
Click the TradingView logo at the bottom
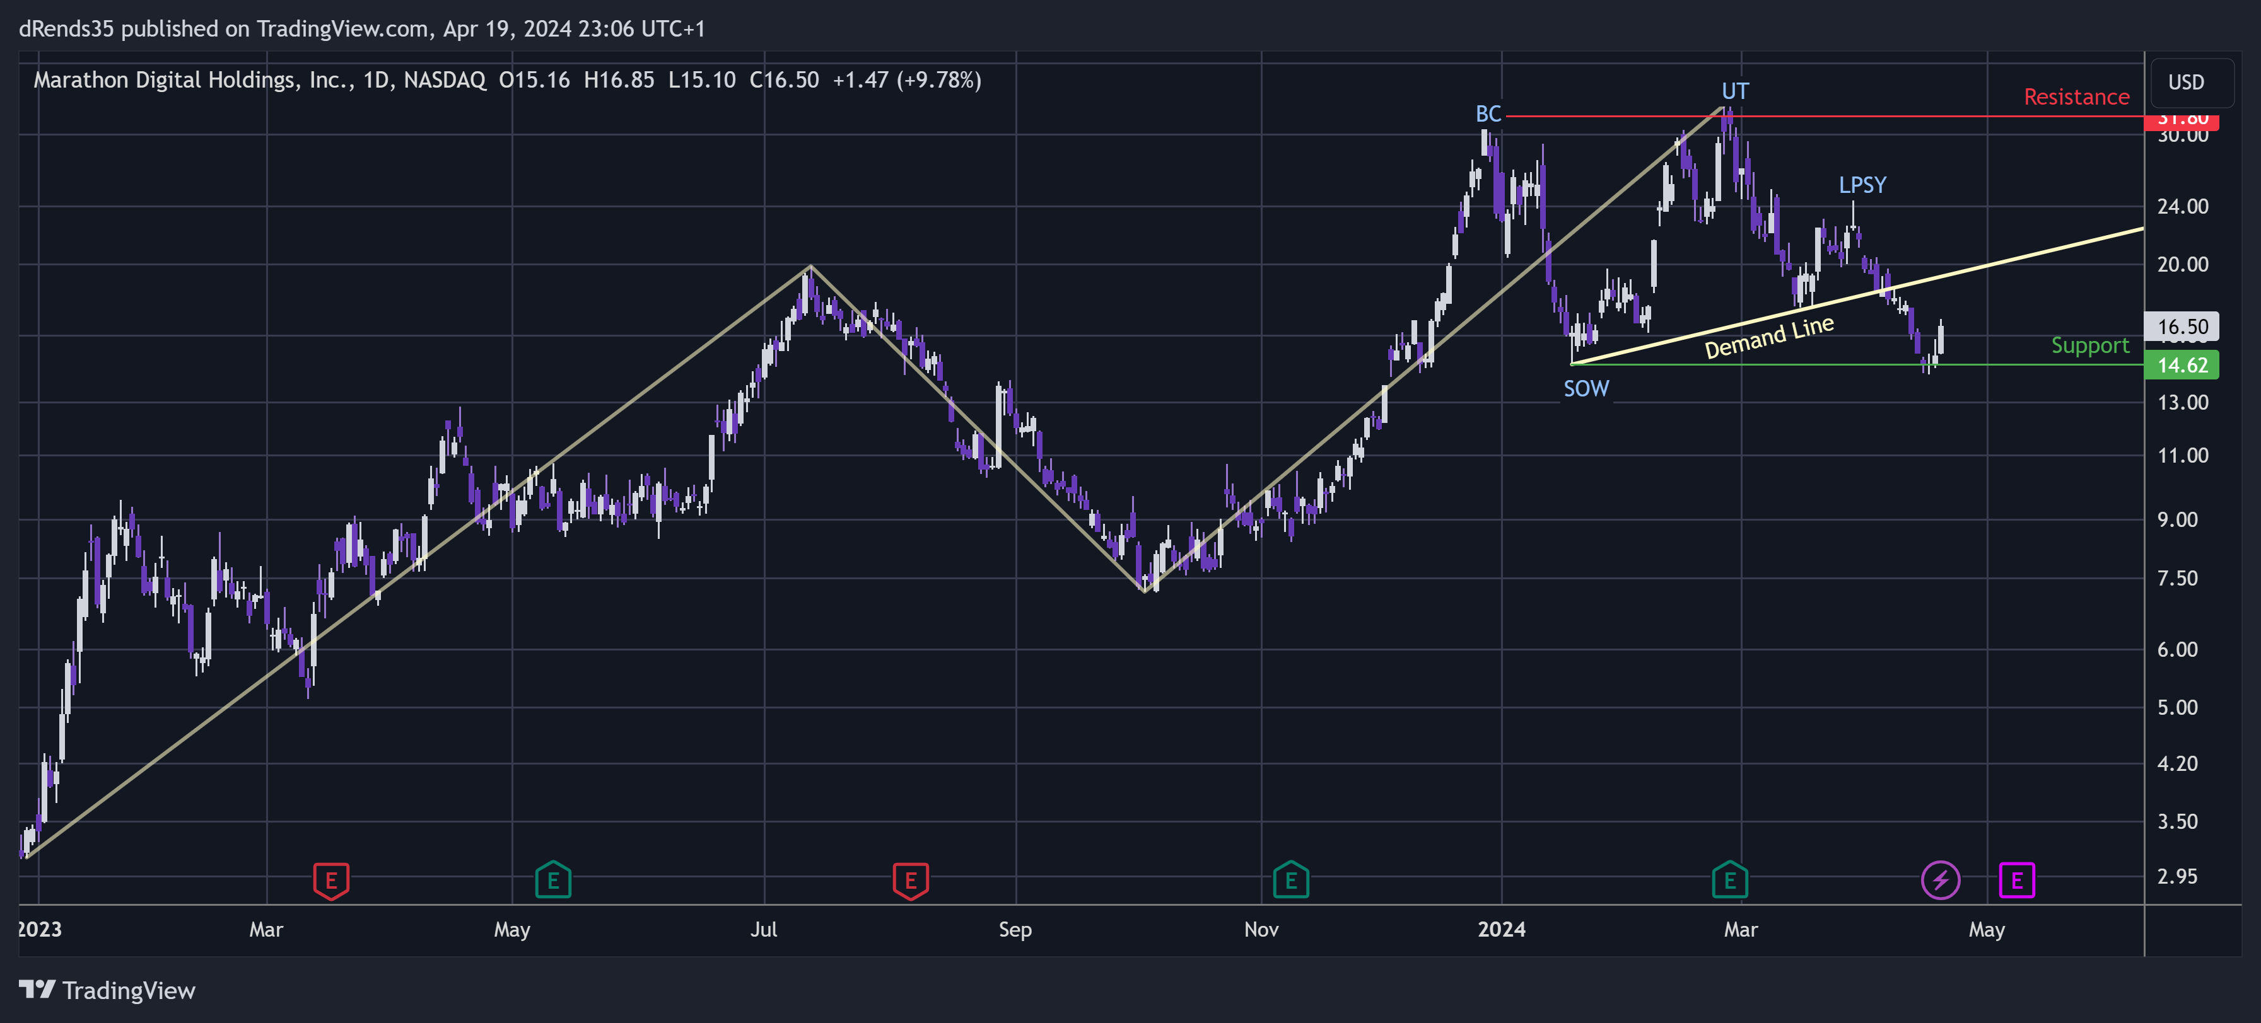pyautogui.click(x=107, y=990)
